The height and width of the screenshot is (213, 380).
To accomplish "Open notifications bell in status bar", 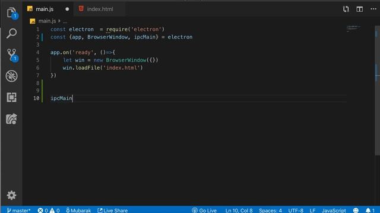I will click(x=370, y=211).
